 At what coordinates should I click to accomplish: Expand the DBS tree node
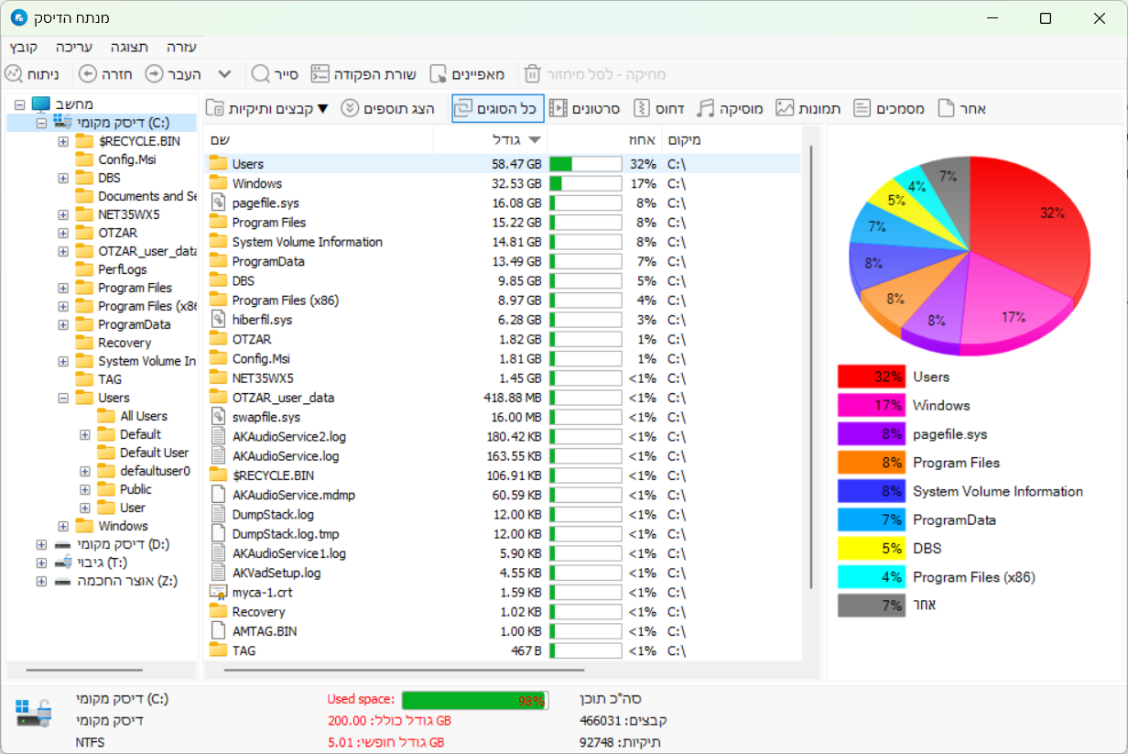pyautogui.click(x=63, y=178)
